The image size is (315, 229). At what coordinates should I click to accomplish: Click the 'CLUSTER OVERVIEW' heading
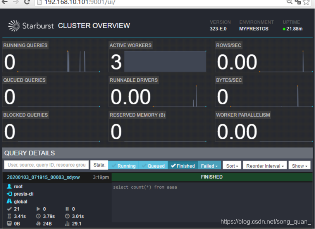coord(94,26)
